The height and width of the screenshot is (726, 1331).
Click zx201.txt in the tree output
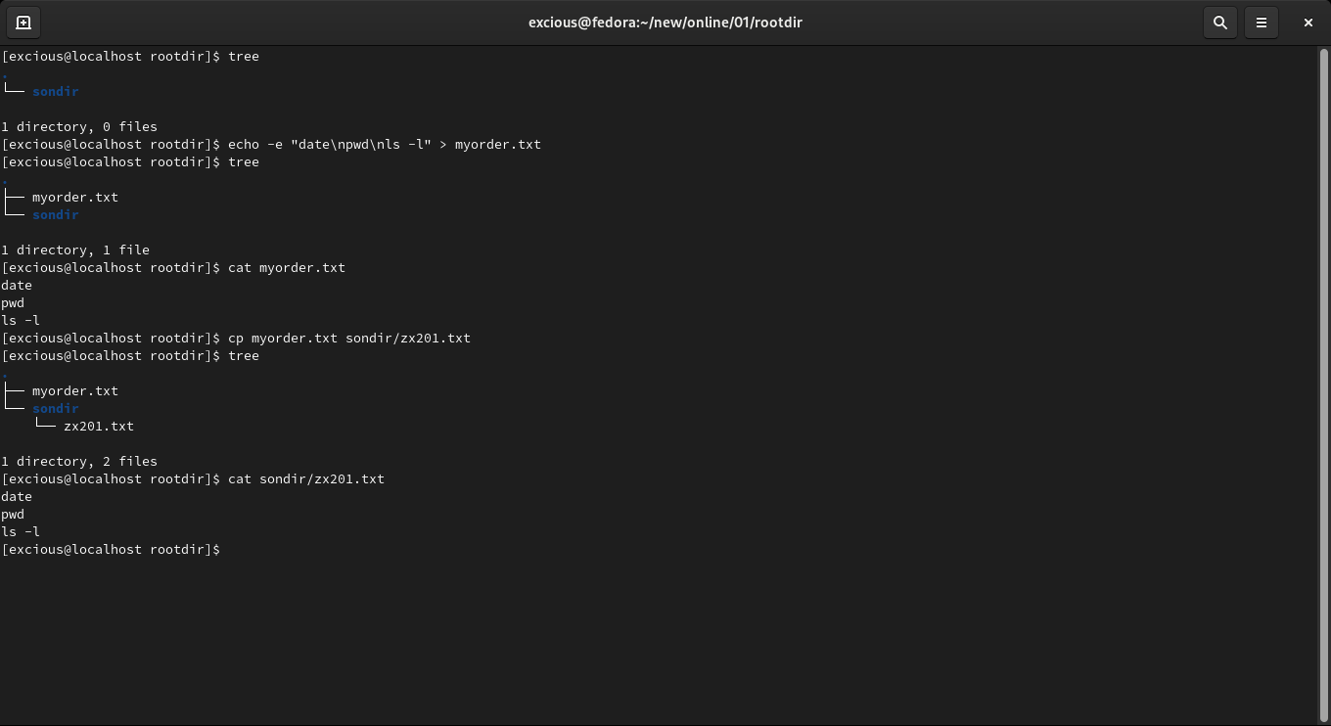pyautogui.click(x=99, y=426)
